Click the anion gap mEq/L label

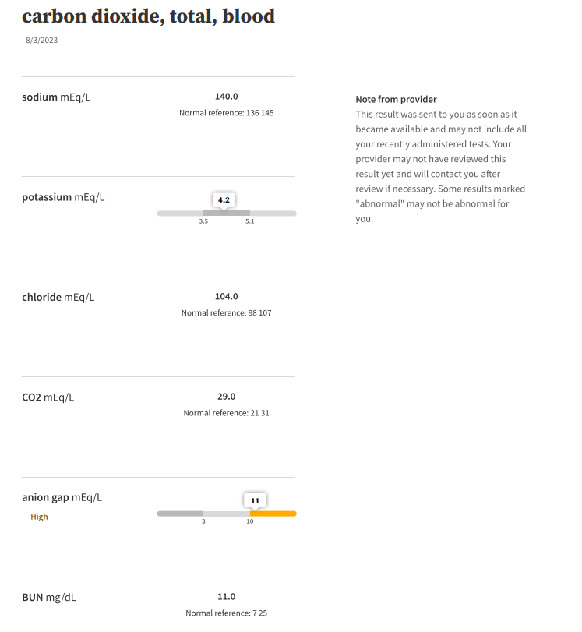pyautogui.click(x=62, y=497)
